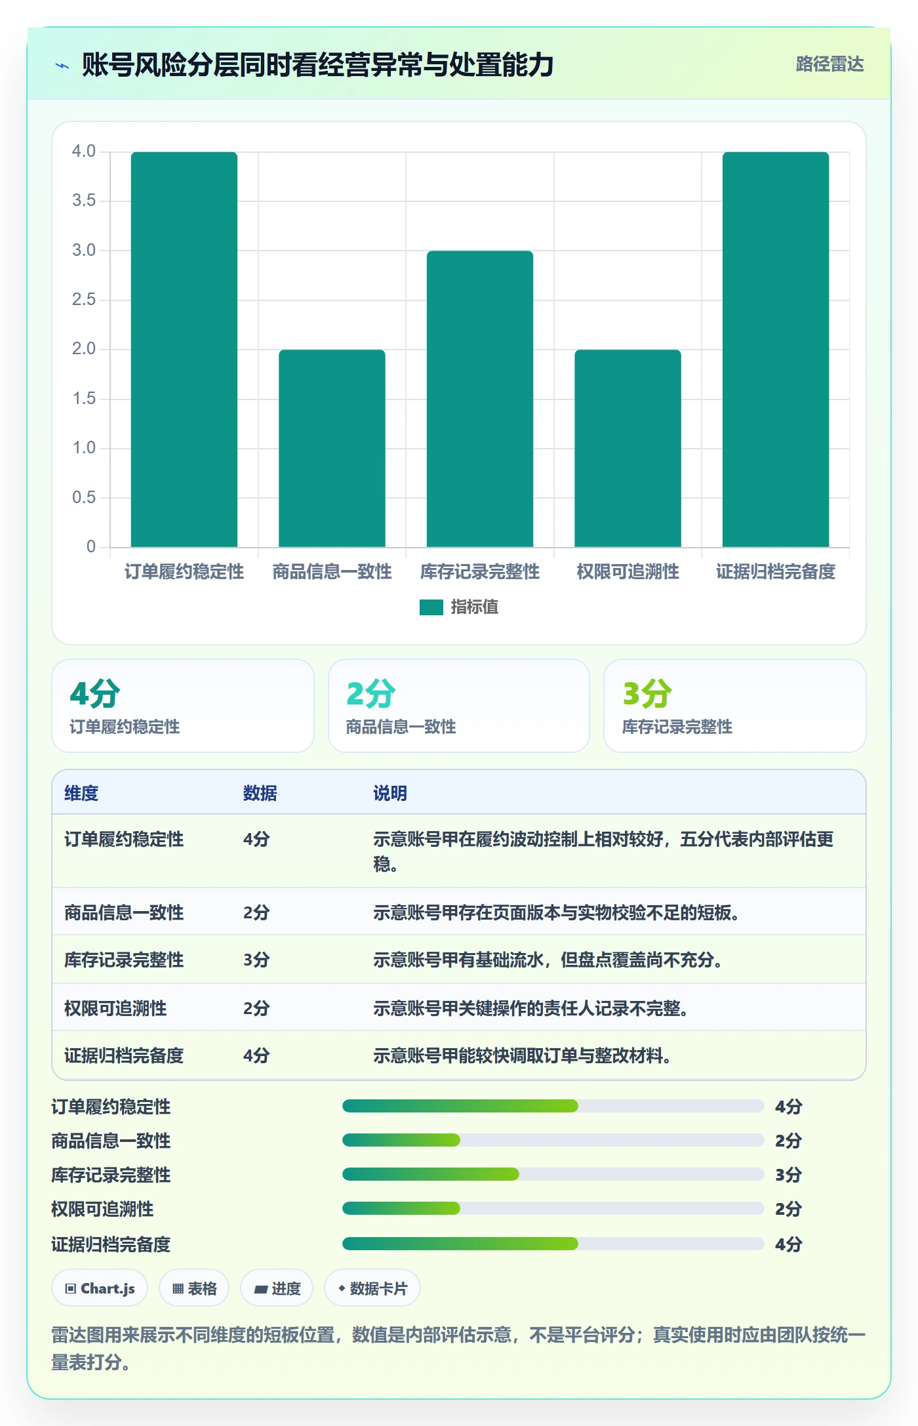Select the chart bar for 证据归档完备度
This screenshot has width=918, height=1426.
point(776,349)
